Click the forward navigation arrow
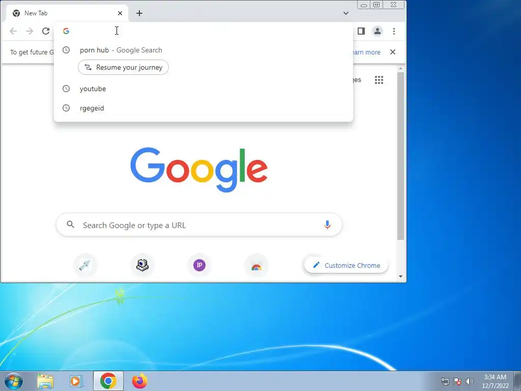The height and width of the screenshot is (391, 521). [x=30, y=31]
